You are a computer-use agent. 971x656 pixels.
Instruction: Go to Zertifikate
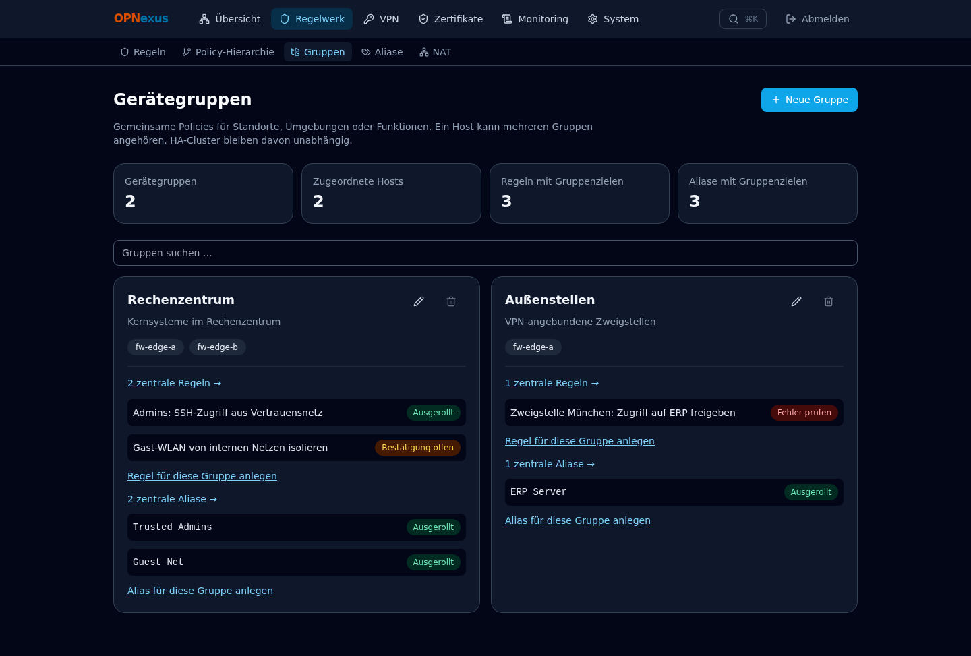click(x=450, y=19)
